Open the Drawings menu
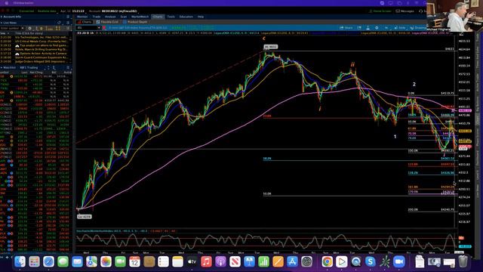483x272 pixels. click(418, 28)
